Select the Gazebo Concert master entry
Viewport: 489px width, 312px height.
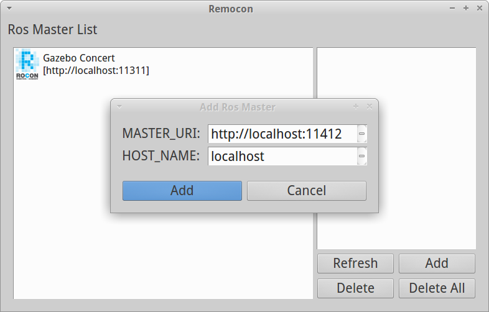click(x=96, y=64)
